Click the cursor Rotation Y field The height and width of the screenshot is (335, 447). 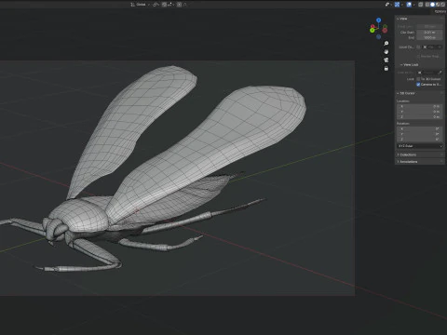tap(419, 134)
